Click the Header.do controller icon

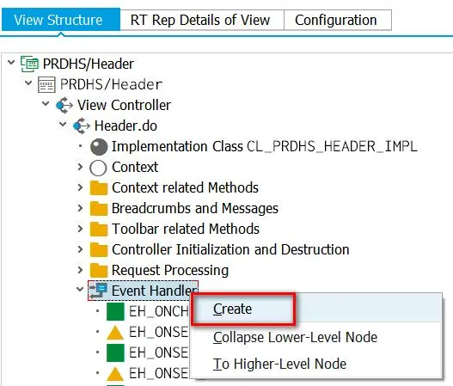pos(82,126)
